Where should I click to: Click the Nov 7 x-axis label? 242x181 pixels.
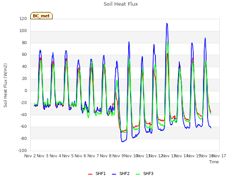tap(93, 156)
